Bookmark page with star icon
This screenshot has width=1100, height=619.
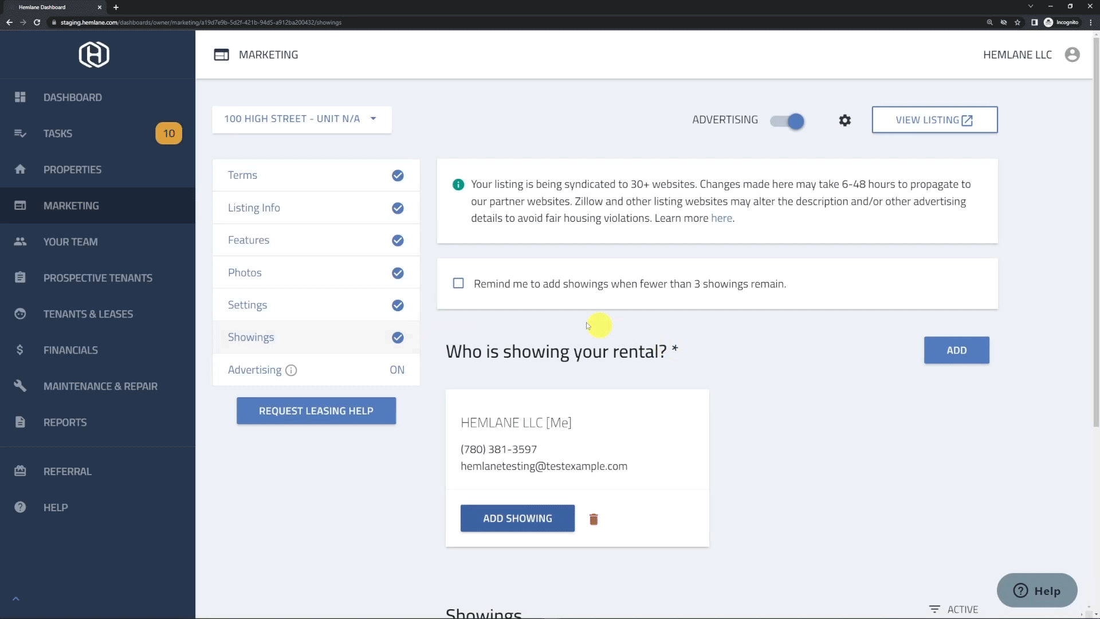coord(1017,22)
